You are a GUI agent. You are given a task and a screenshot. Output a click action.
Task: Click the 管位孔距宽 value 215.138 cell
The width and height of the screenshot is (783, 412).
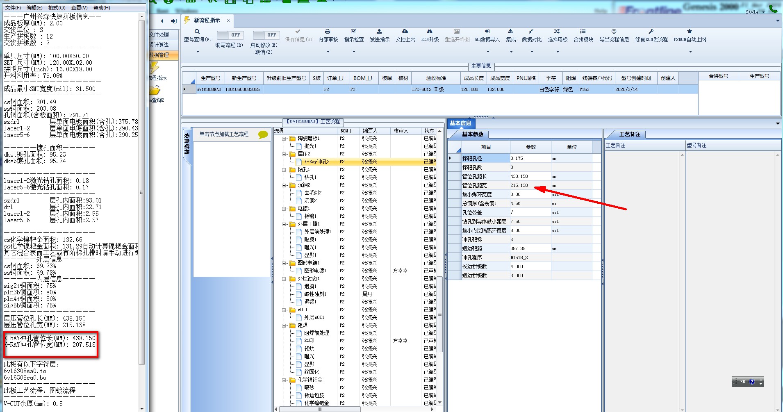(530, 185)
